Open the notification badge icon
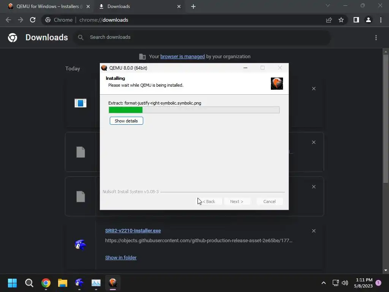The image size is (389, 292). pos(378,282)
